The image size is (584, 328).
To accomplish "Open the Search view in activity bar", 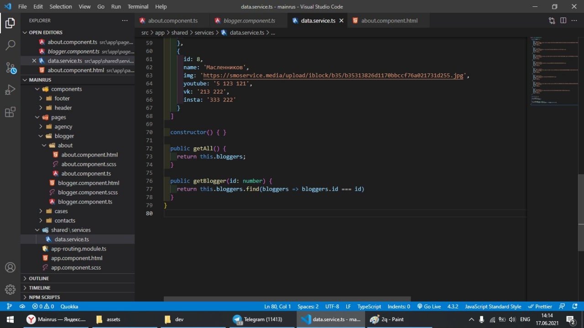I will click(10, 45).
